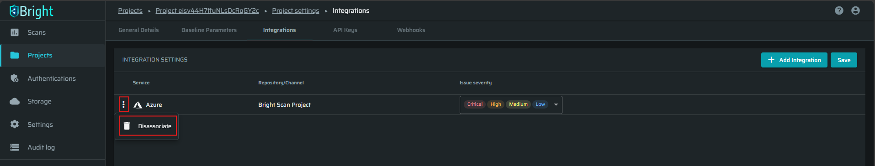
Task: Open the Baseline Parameters tab
Action: point(209,30)
